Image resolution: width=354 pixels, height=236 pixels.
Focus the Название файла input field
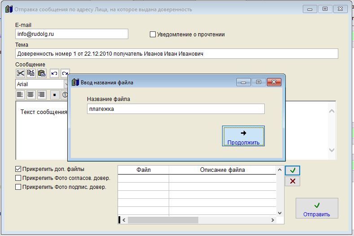(x=175, y=109)
